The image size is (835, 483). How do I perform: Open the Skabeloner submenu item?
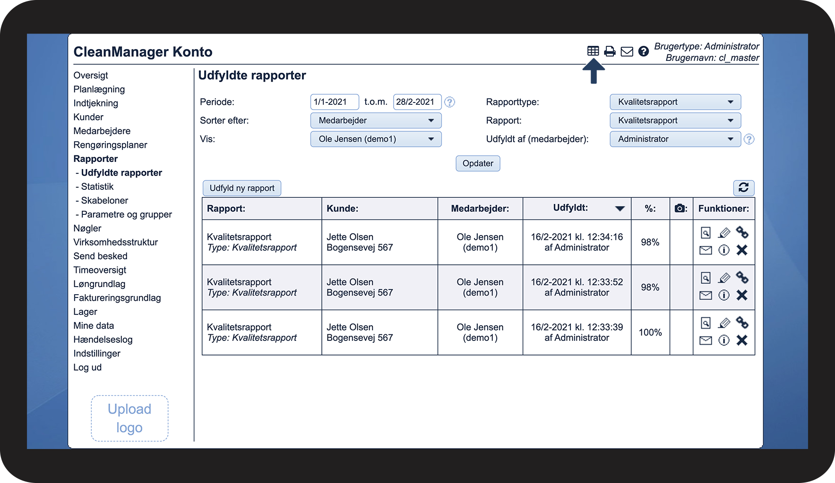pyautogui.click(x=104, y=201)
